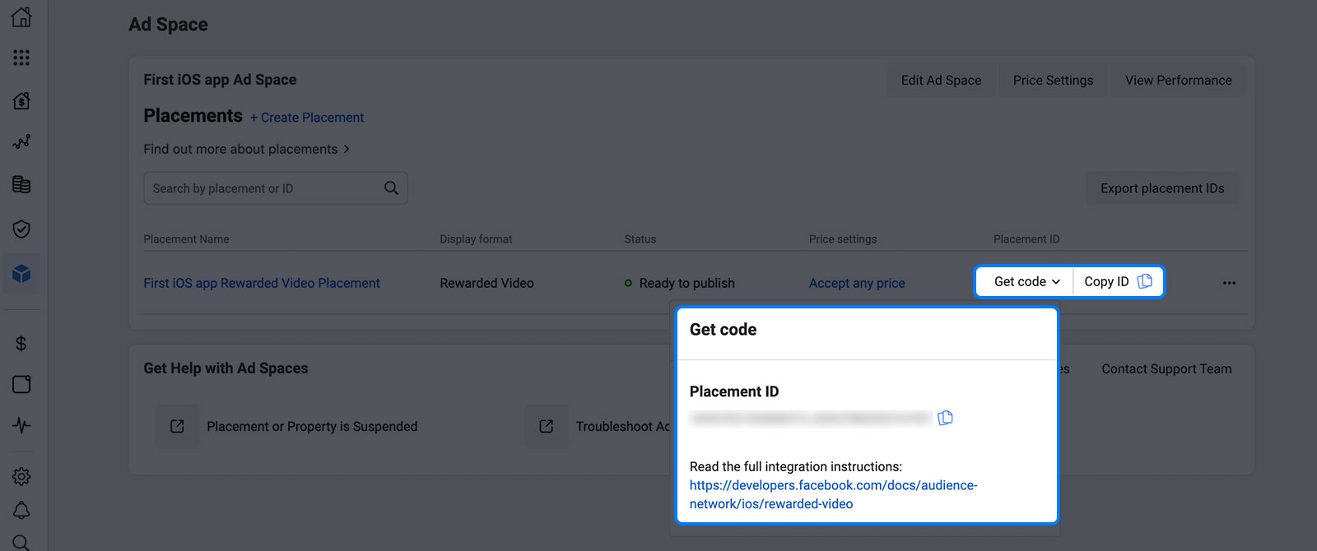Open the shield checkmark icon in sidebar
Screen dimensions: 1317x551
point(21,229)
